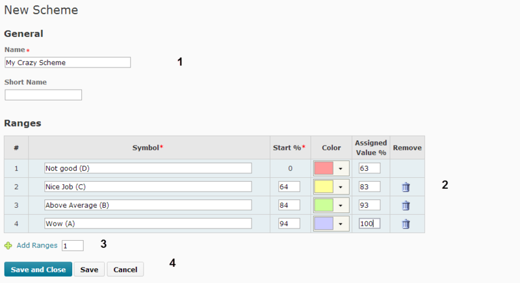Viewport: 520px width, 283px height.
Task: Click trash icon for Wow (A) row
Action: point(406,224)
